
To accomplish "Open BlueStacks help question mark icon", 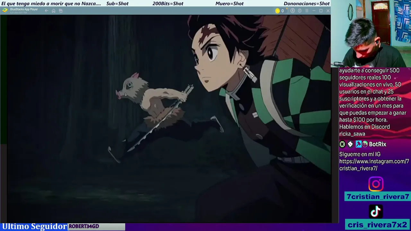I will (x=300, y=11).
